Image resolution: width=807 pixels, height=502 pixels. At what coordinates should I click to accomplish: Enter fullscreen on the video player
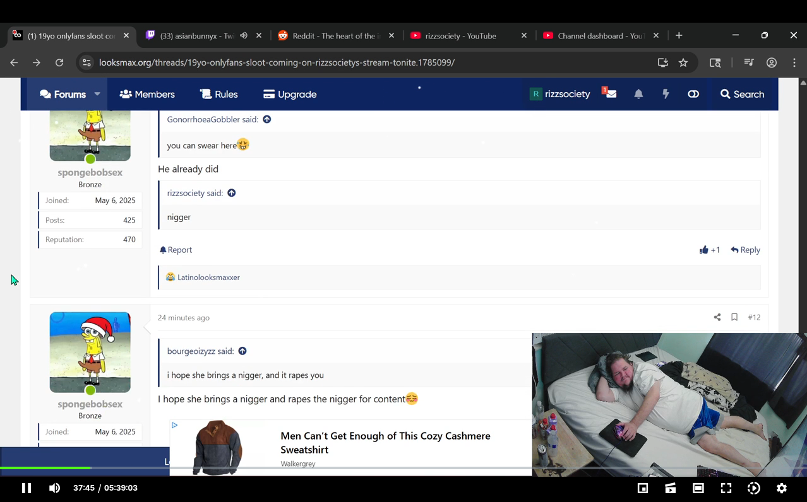click(726, 487)
